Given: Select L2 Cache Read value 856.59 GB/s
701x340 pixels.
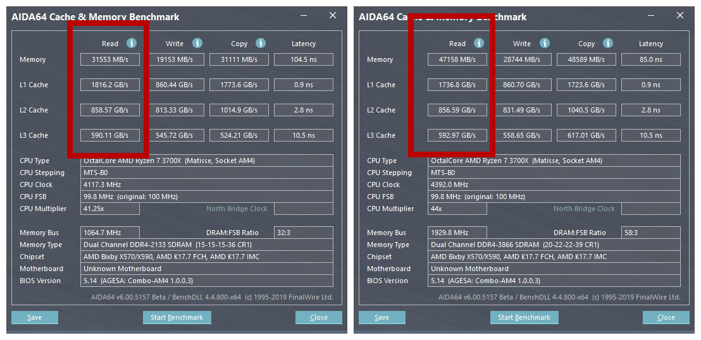Looking at the screenshot, I should click(x=457, y=110).
